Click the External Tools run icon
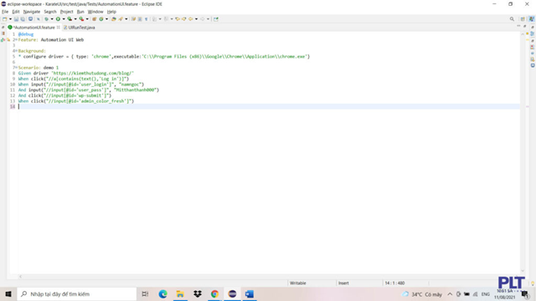 pos(81,19)
